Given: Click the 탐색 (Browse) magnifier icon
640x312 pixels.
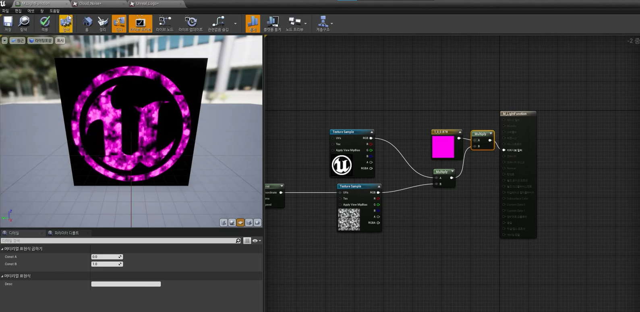Looking at the screenshot, I should pos(24,23).
